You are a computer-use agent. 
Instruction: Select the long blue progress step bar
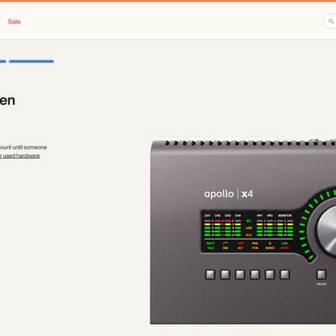[x=31, y=61]
